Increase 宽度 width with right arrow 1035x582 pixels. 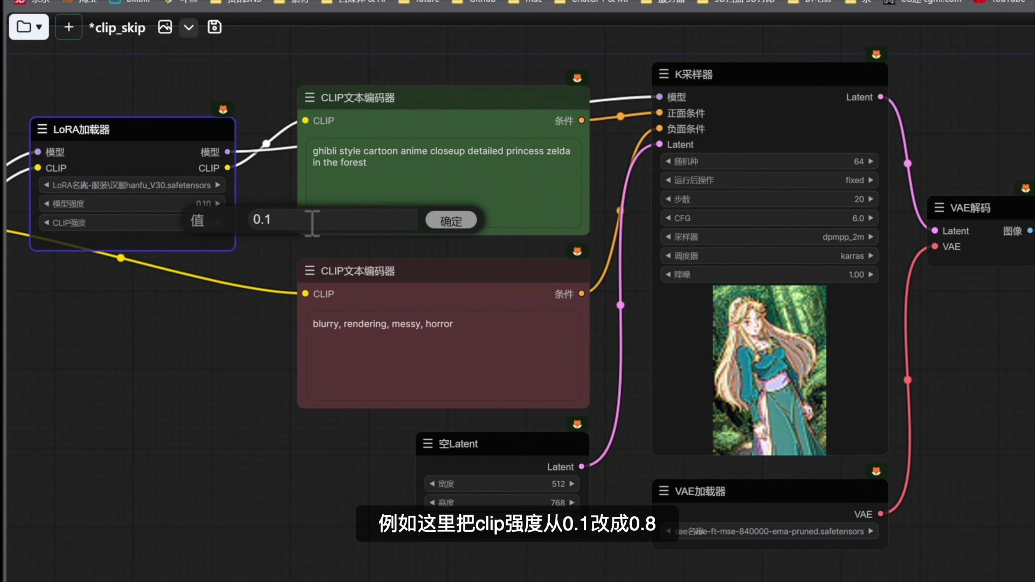pyautogui.click(x=572, y=483)
